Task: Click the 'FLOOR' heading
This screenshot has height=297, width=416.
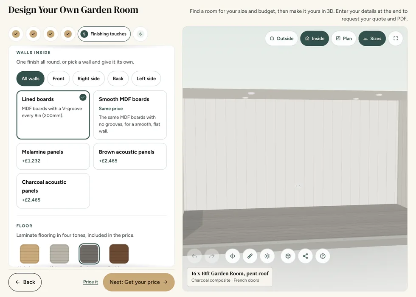Action: click(x=25, y=226)
